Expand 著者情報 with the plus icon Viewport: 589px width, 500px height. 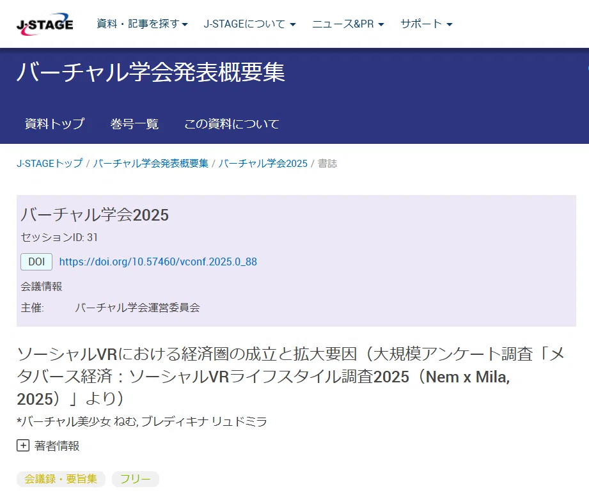23,446
